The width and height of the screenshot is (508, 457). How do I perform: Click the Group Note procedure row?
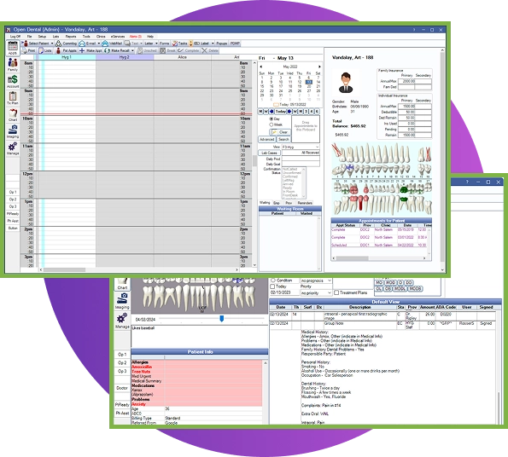tap(382, 326)
